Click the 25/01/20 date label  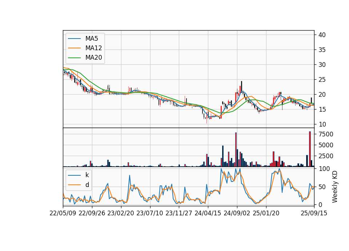click(266, 213)
